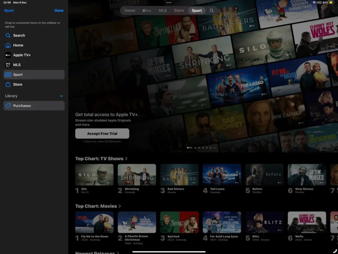Click the 'Shrinking' title text in chart
338x254 pixels.
132,189
